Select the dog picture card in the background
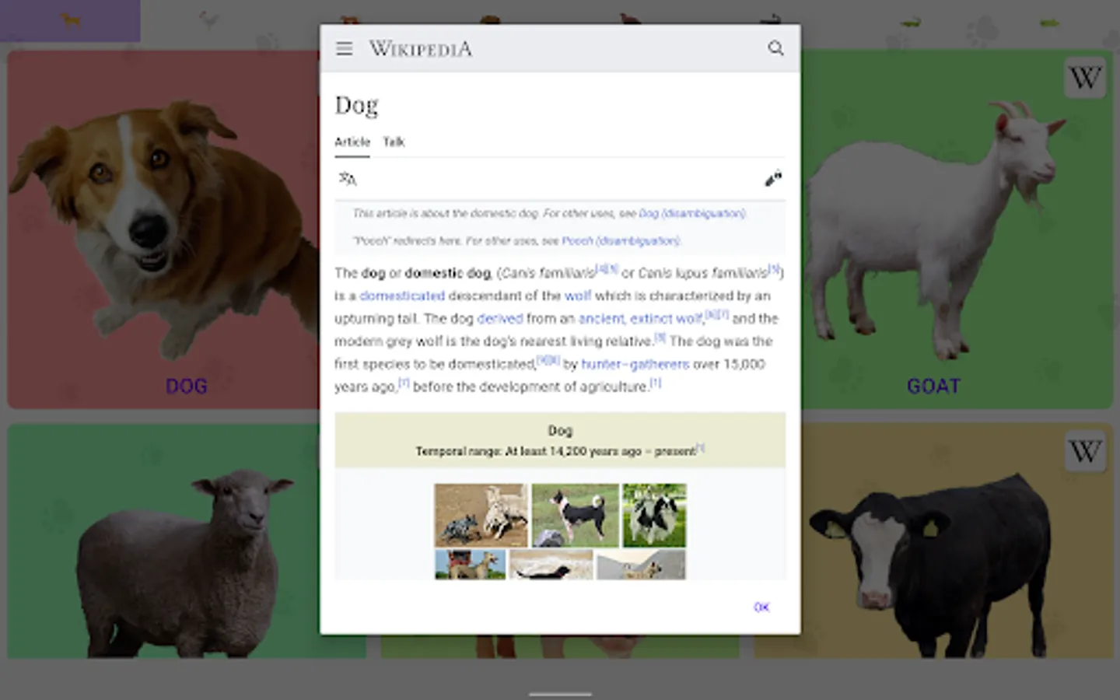 click(163, 229)
